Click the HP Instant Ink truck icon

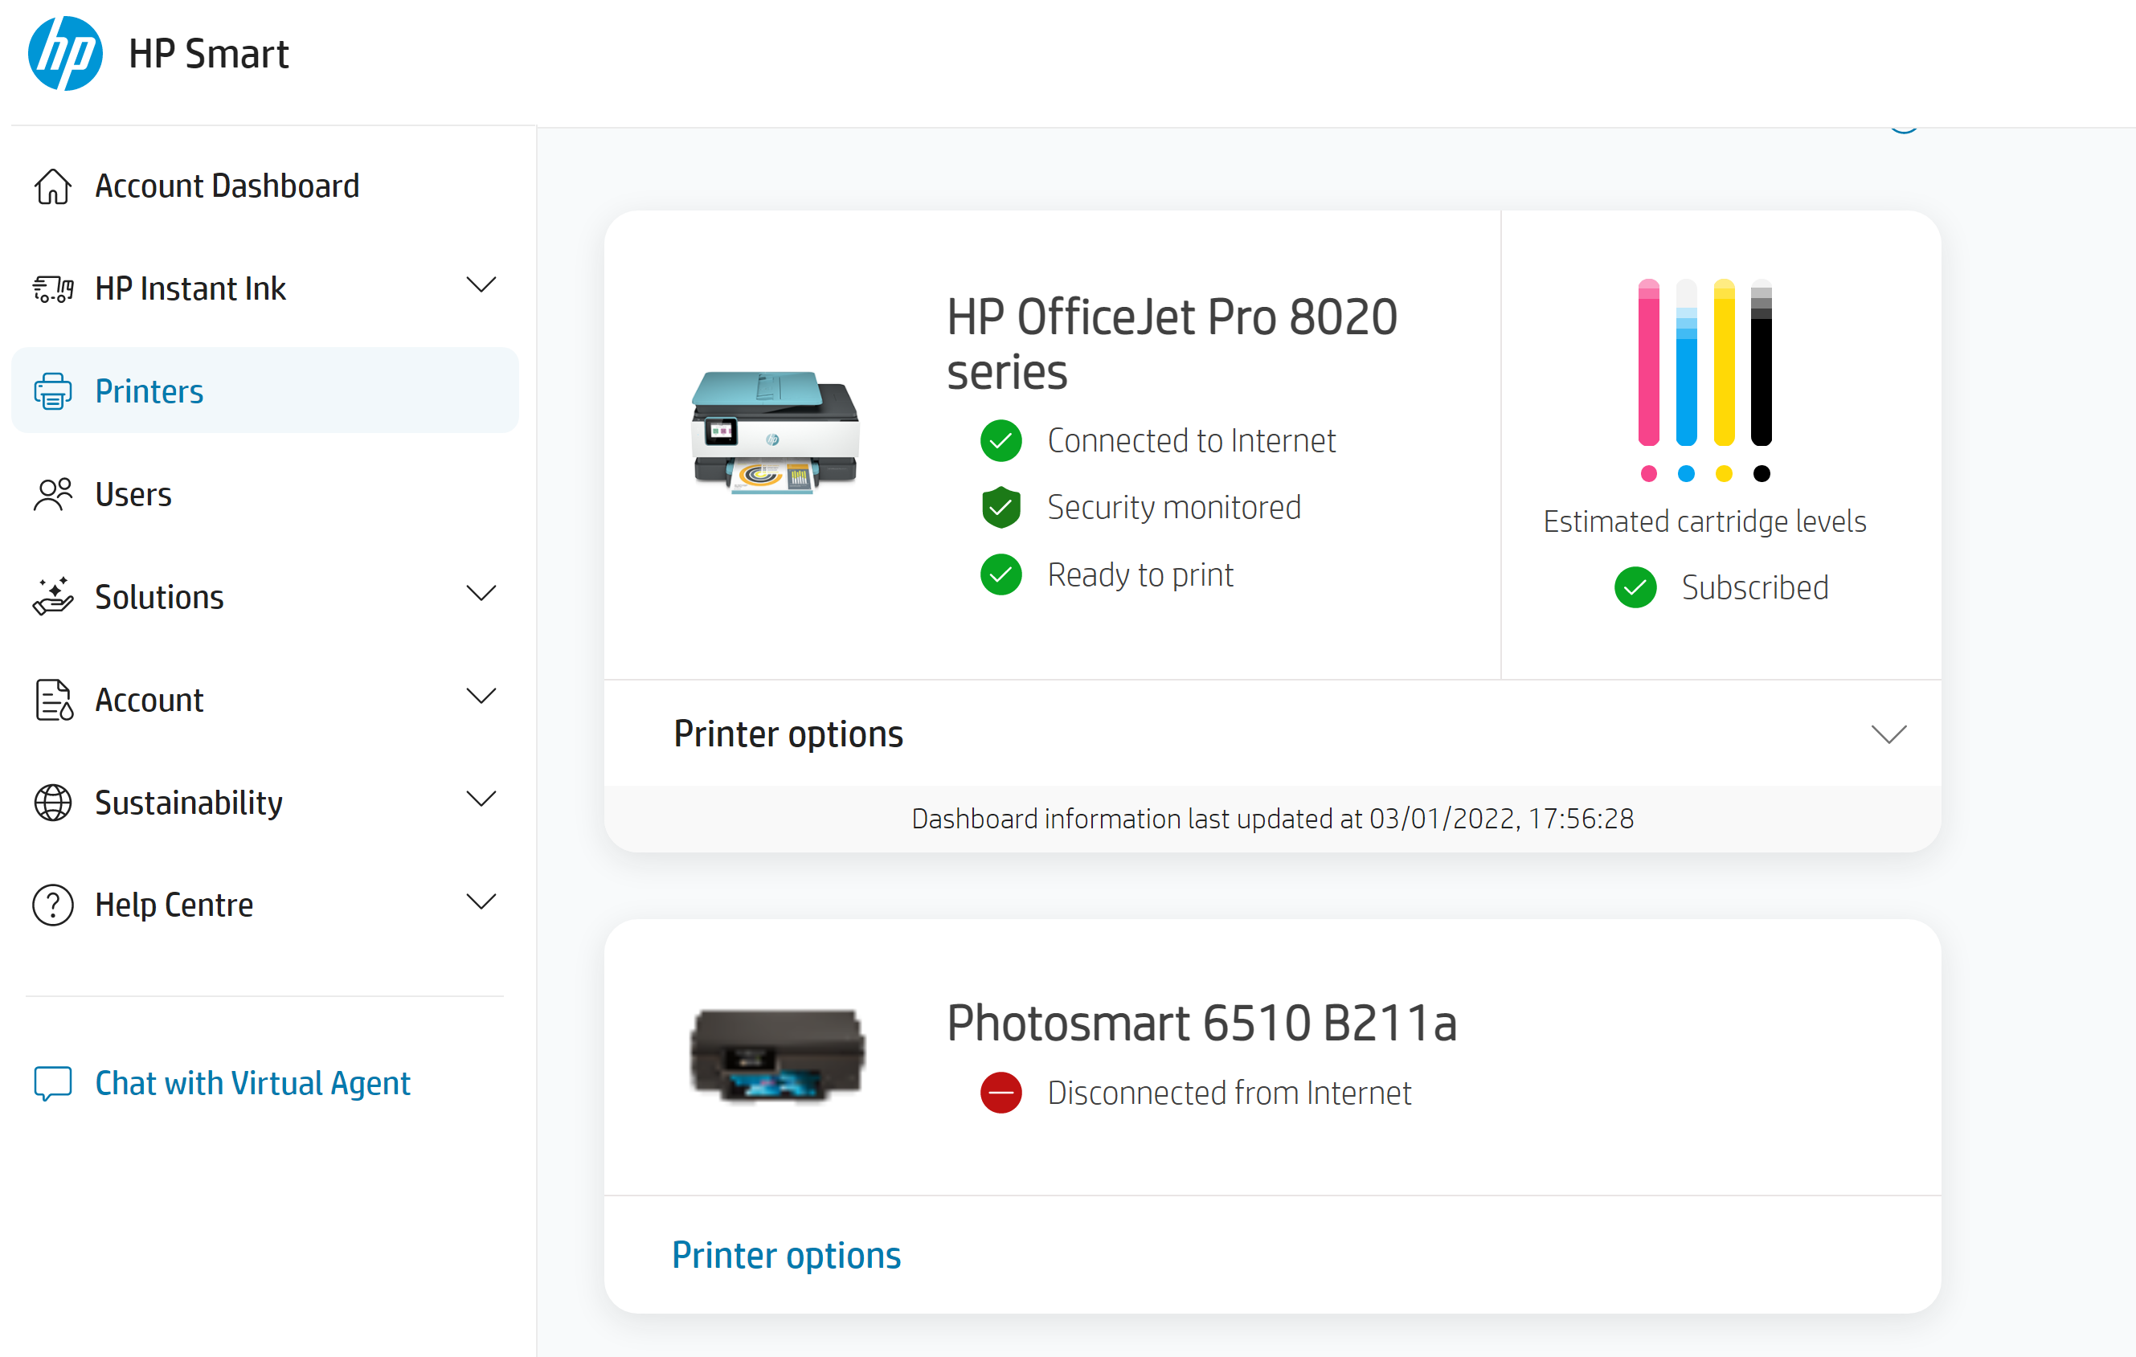52,289
